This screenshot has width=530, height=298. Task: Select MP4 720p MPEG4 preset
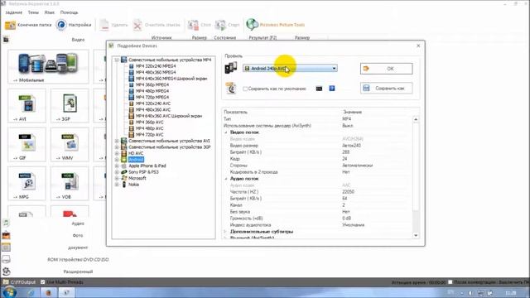tap(152, 97)
